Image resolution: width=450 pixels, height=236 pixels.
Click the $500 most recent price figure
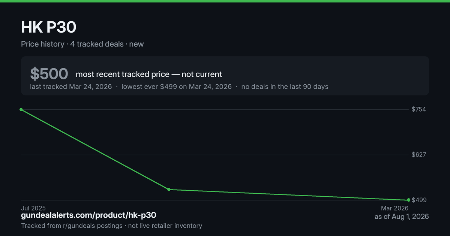click(x=49, y=74)
